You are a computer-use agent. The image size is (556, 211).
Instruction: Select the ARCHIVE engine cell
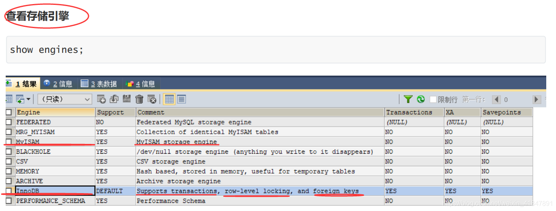tap(55, 181)
